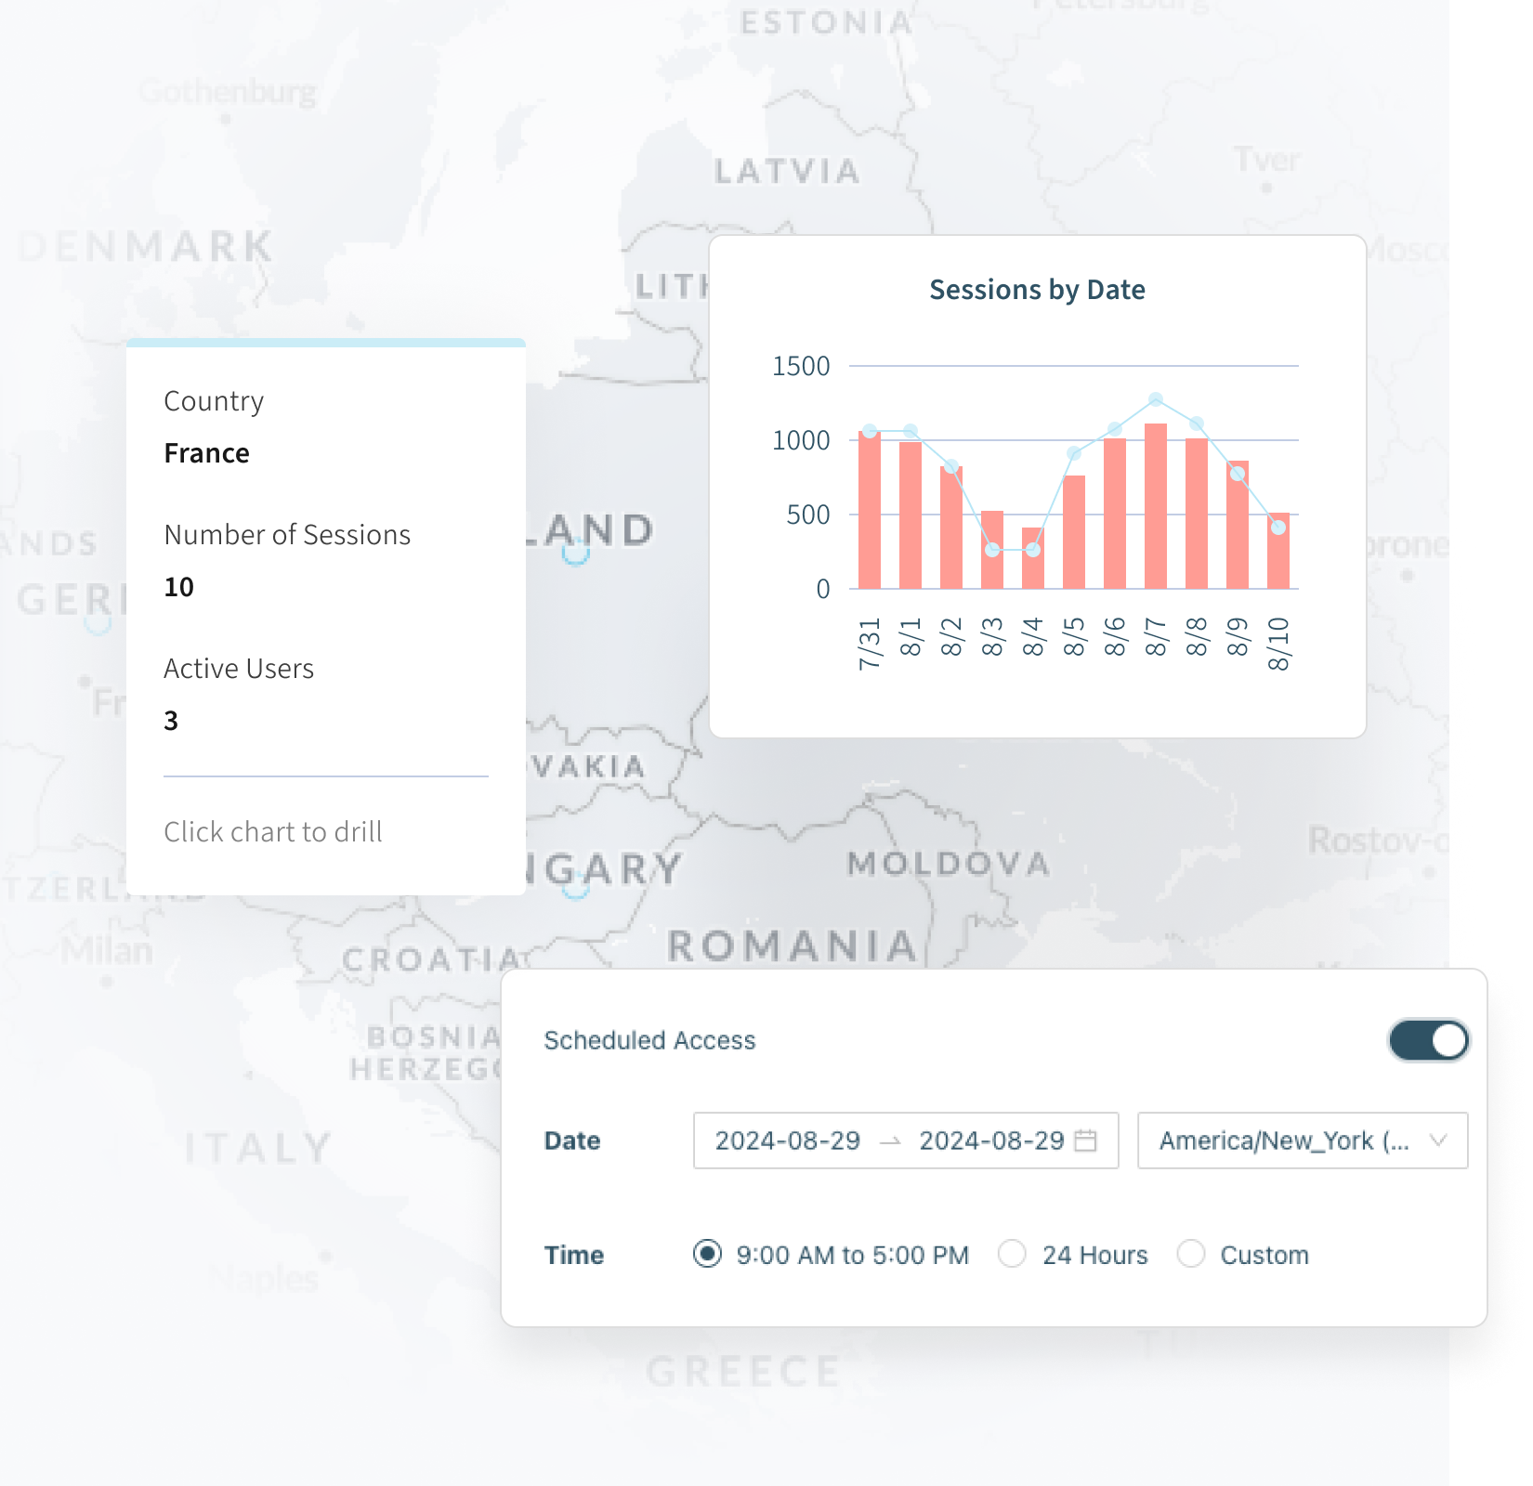
Task: Click the ROMANIA label on the map
Action: [x=793, y=946]
